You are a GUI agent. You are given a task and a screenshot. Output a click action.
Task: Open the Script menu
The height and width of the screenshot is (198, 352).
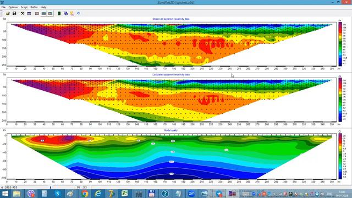point(24,7)
